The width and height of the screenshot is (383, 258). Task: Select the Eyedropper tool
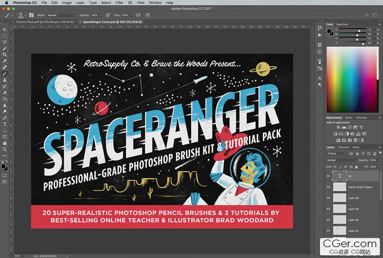click(x=5, y=61)
